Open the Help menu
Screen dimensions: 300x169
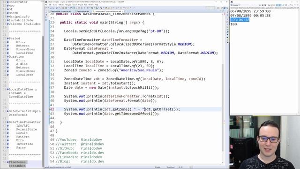point(97,5)
